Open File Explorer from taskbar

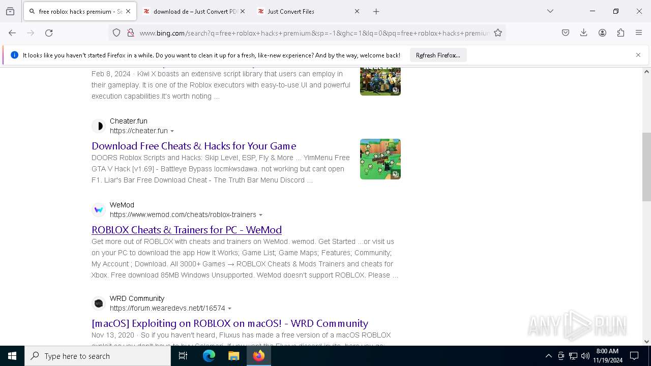233,356
